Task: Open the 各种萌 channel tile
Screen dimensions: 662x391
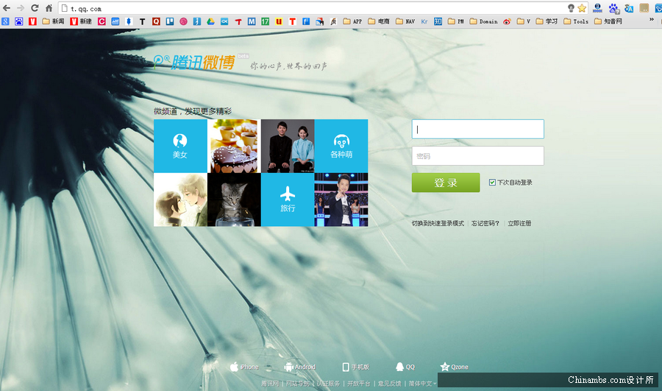Action: (x=341, y=146)
